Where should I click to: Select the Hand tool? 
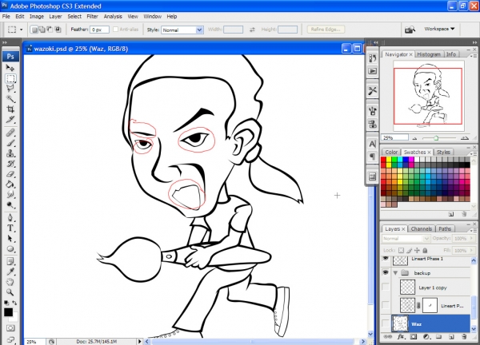click(10, 282)
